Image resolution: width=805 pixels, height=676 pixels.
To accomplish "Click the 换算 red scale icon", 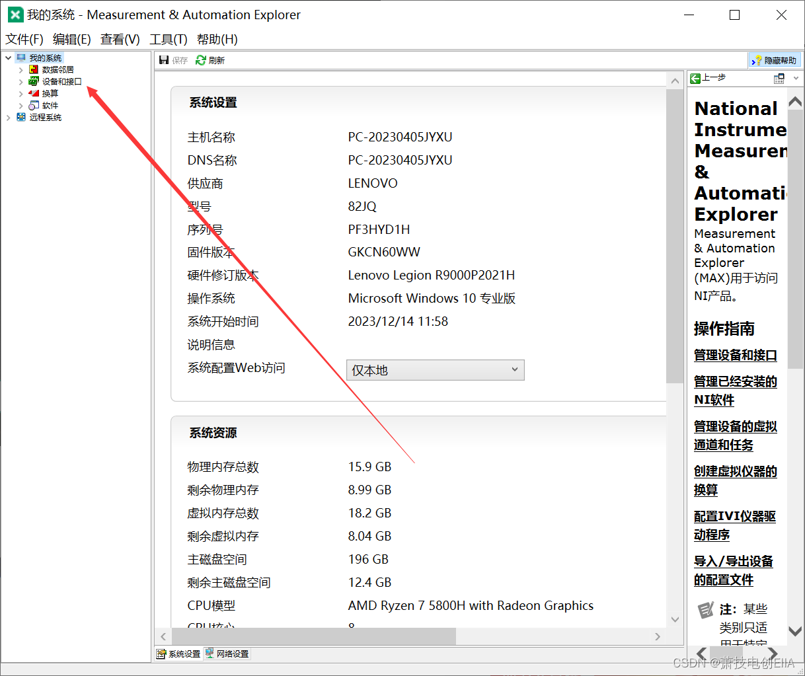I will tap(34, 93).
